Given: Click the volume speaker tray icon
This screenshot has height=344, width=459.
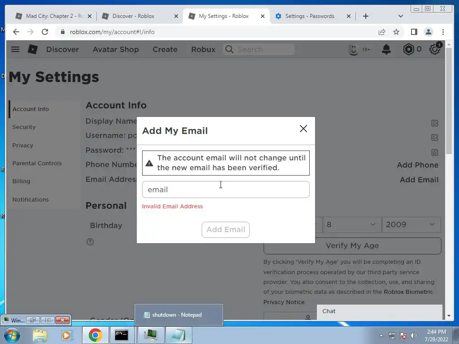Looking at the screenshot, I should [414, 335].
